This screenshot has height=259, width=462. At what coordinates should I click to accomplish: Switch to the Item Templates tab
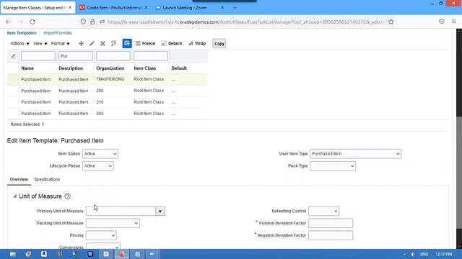point(22,33)
